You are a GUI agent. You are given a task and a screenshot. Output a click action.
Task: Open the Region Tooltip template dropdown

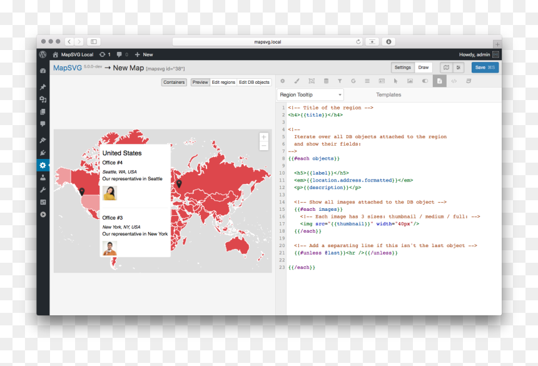[310, 94]
